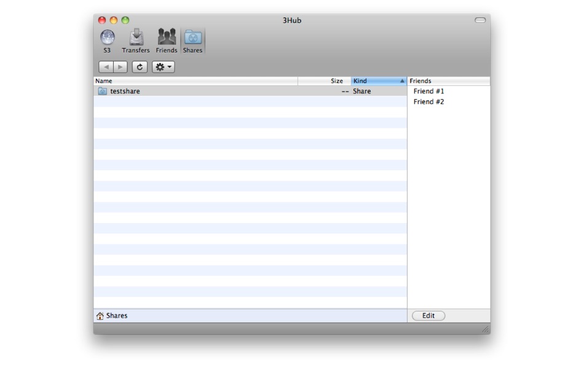
Task: Open the Transfers view
Action: pos(136,41)
